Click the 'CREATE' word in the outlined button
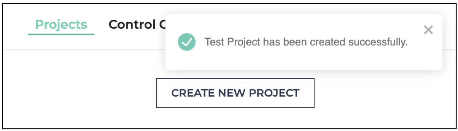Viewport: 458px width, 131px height. point(193,93)
